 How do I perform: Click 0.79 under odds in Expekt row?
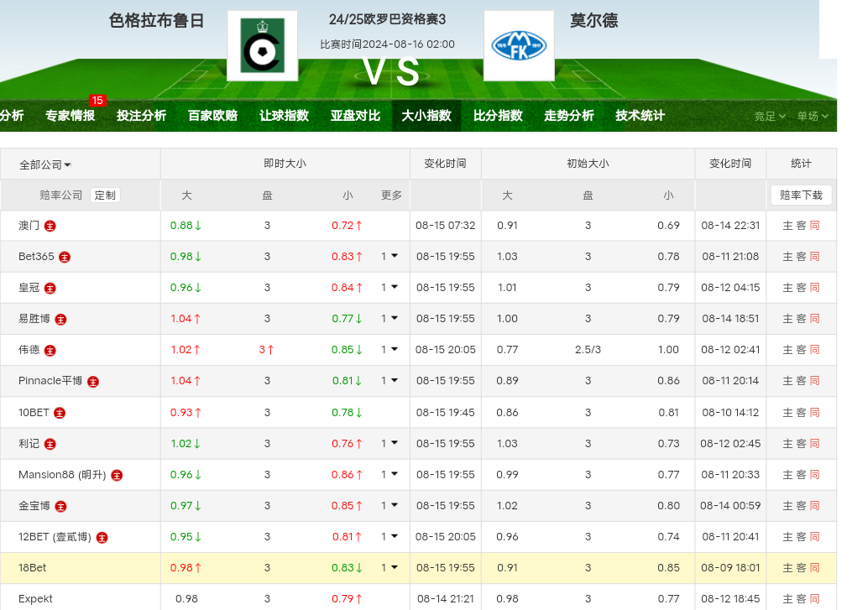[347, 598]
